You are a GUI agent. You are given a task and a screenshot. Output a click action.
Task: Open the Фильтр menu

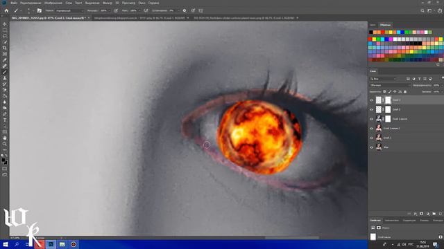coord(108,3)
